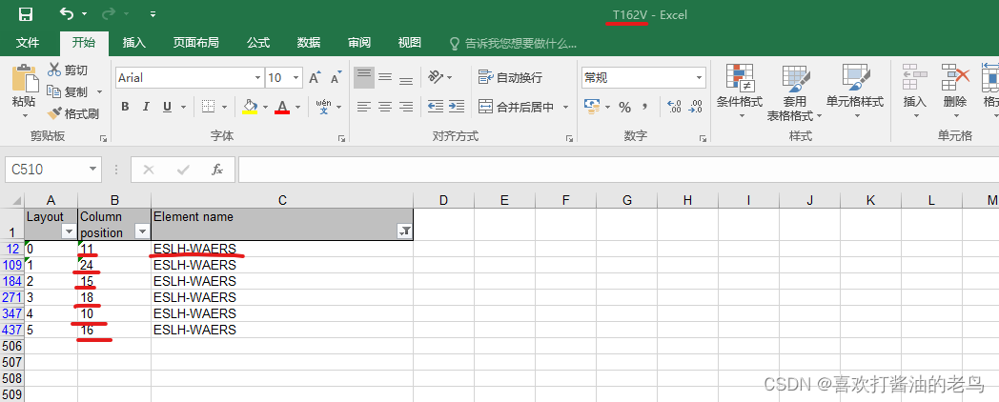
Task: Open the Element name active filter button
Action: [404, 231]
